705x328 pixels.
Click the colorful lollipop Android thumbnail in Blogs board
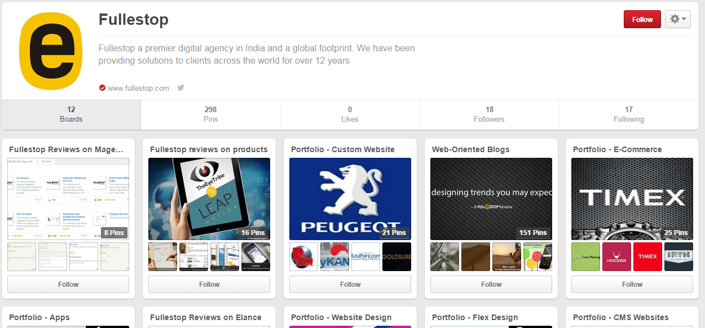point(537,256)
